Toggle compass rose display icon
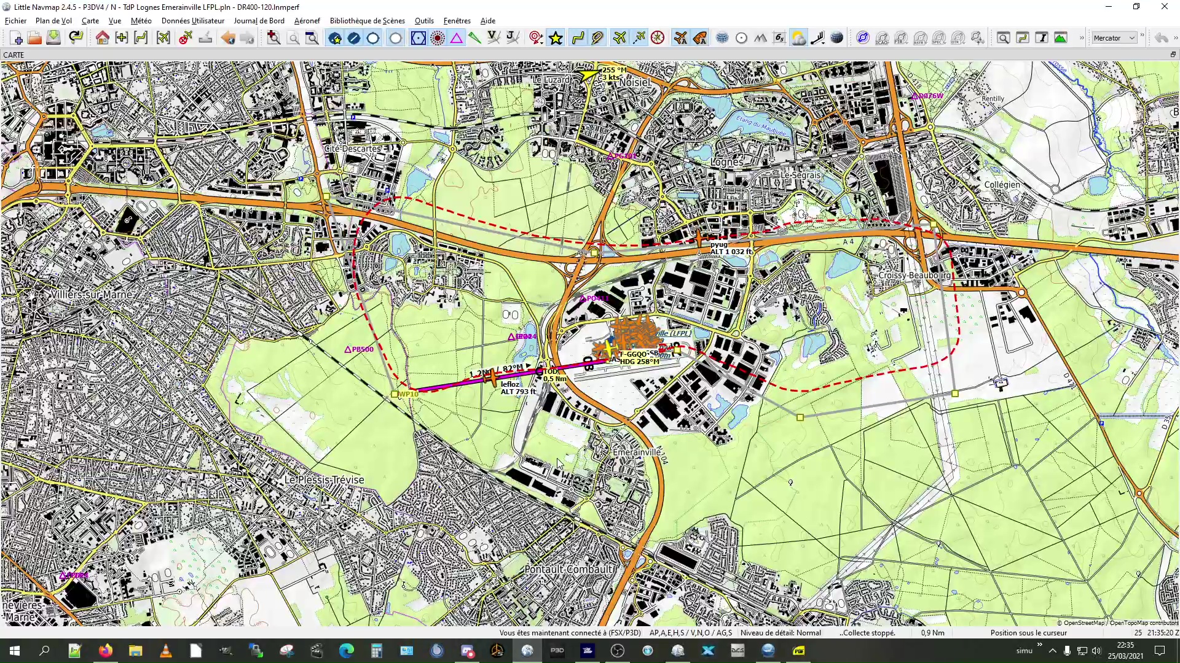 [x=658, y=38]
